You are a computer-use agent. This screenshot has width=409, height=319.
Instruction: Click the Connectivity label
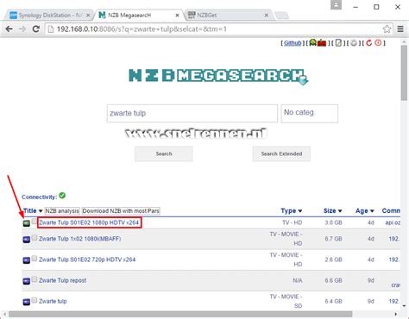(x=40, y=197)
